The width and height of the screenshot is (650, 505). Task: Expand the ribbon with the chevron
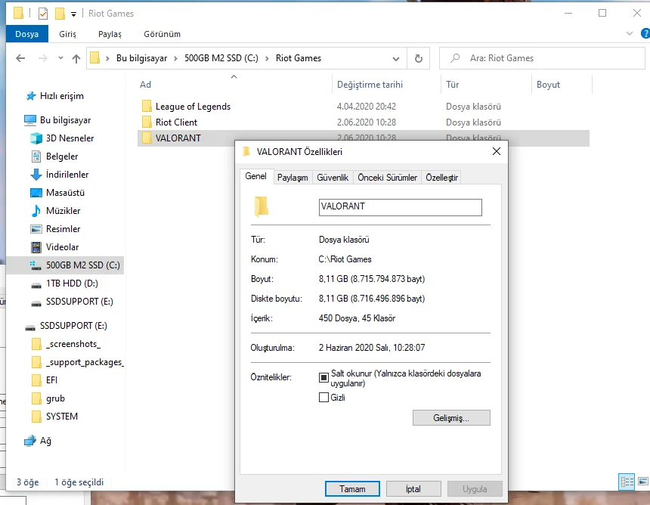point(630,33)
